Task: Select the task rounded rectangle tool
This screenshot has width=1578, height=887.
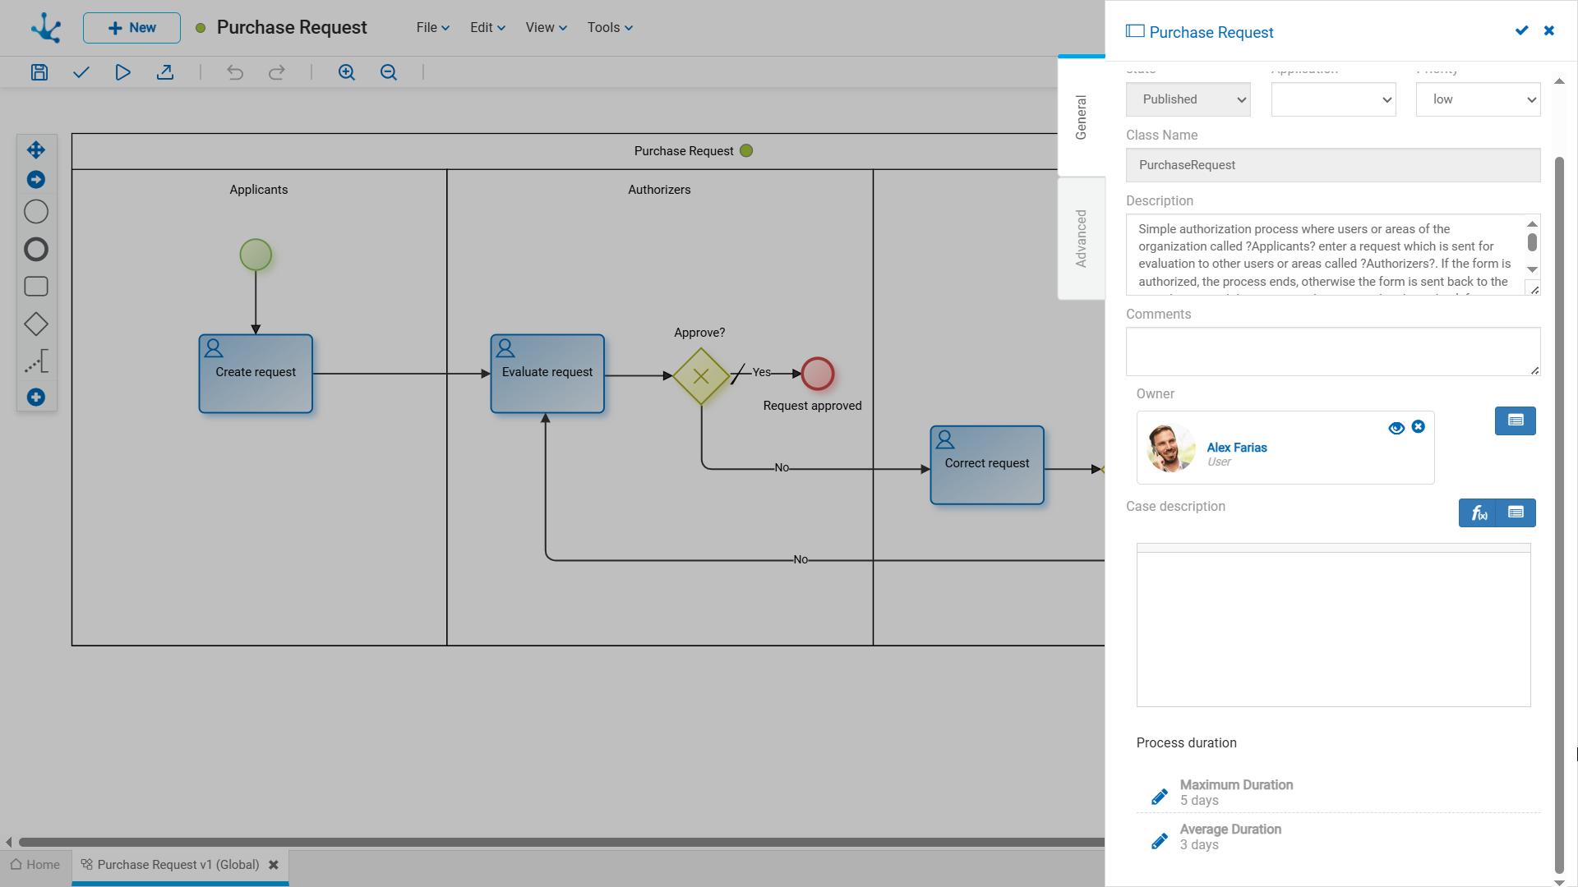Action: click(x=36, y=287)
